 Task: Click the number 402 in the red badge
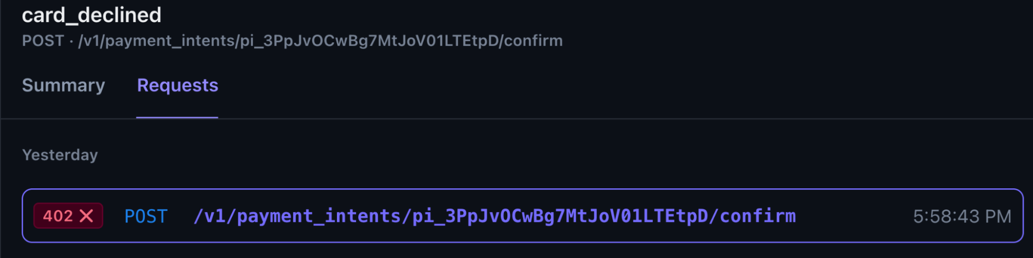coord(58,216)
